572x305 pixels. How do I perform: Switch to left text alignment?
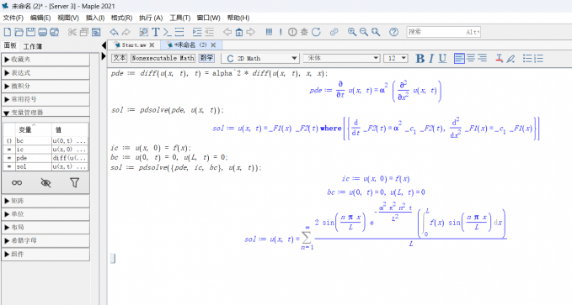point(459,58)
